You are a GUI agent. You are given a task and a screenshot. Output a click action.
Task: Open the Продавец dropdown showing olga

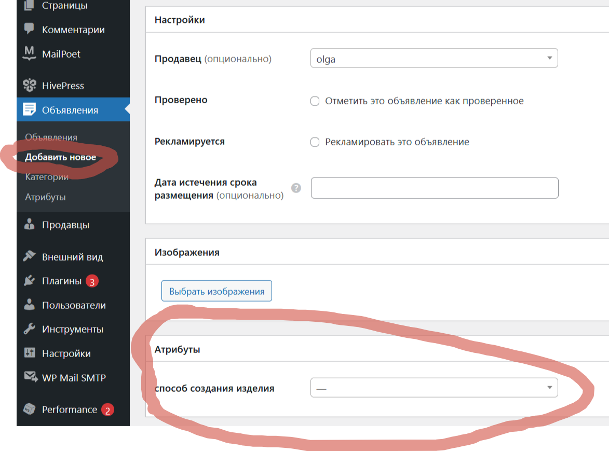[x=434, y=58]
